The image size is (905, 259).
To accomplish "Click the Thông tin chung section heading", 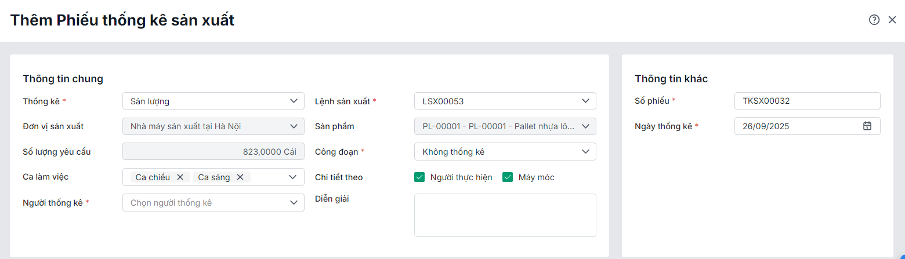I will (63, 79).
